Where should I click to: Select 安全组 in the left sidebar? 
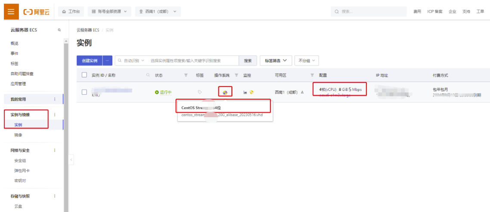(x=20, y=160)
